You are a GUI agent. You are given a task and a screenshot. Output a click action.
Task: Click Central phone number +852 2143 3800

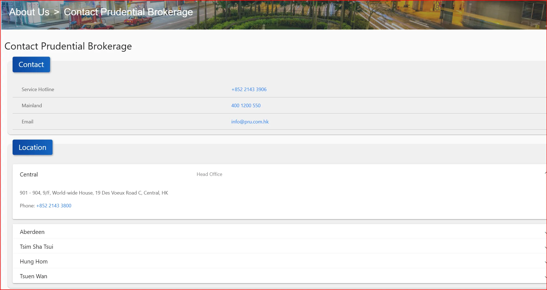[x=54, y=206]
